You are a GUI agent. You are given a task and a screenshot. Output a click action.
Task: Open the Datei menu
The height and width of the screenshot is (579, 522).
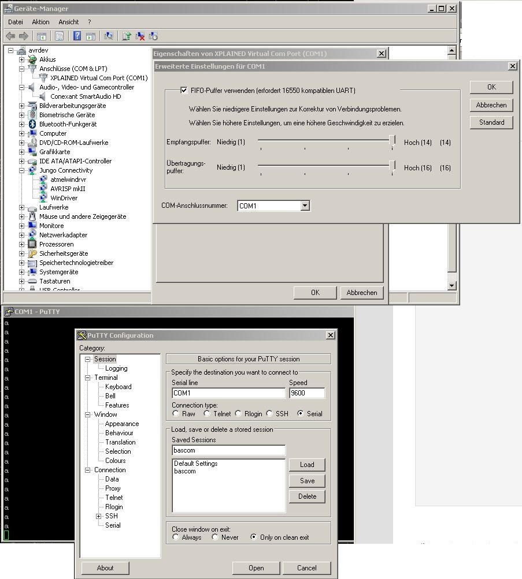coord(16,22)
